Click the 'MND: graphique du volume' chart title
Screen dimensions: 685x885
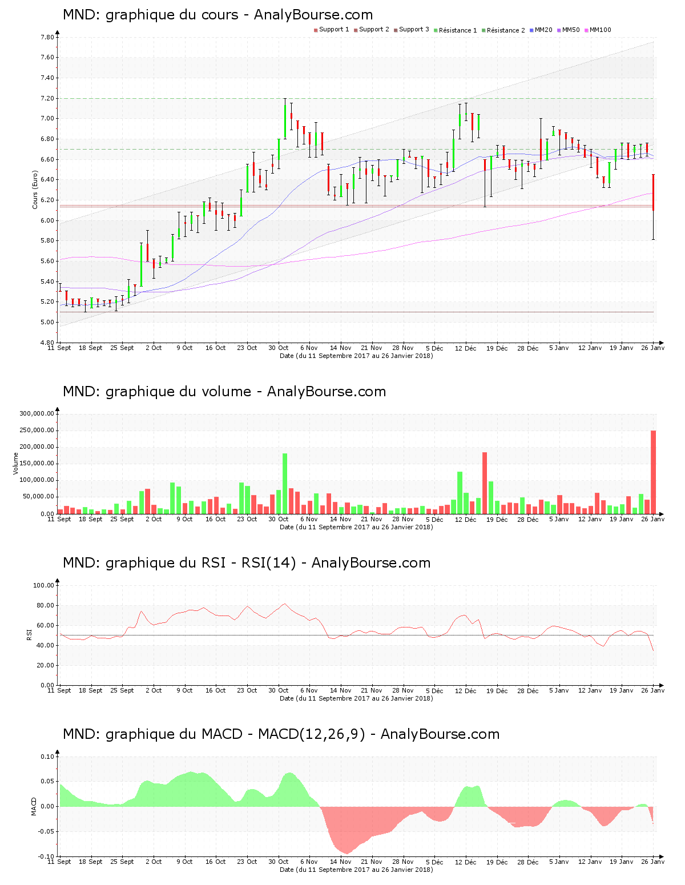click(224, 392)
